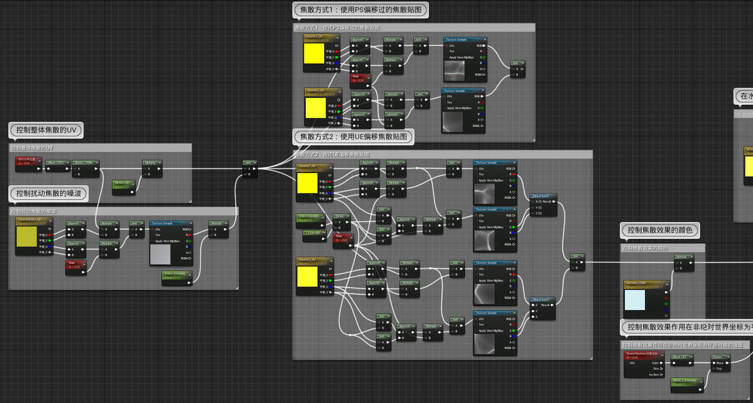Image resolution: width=753 pixels, height=403 pixels.
Task: Select the comment bubble '焦散方式2：使用UE偏移焦散贴图'
Action: 354,137
